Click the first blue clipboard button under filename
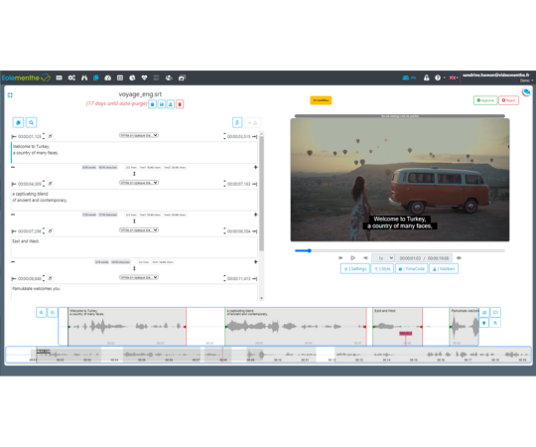Viewport: 536px width, 447px height. tap(153, 104)
